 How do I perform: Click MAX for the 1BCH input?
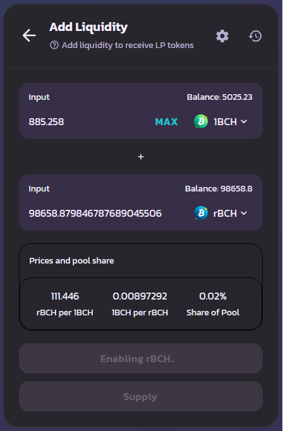pos(167,121)
